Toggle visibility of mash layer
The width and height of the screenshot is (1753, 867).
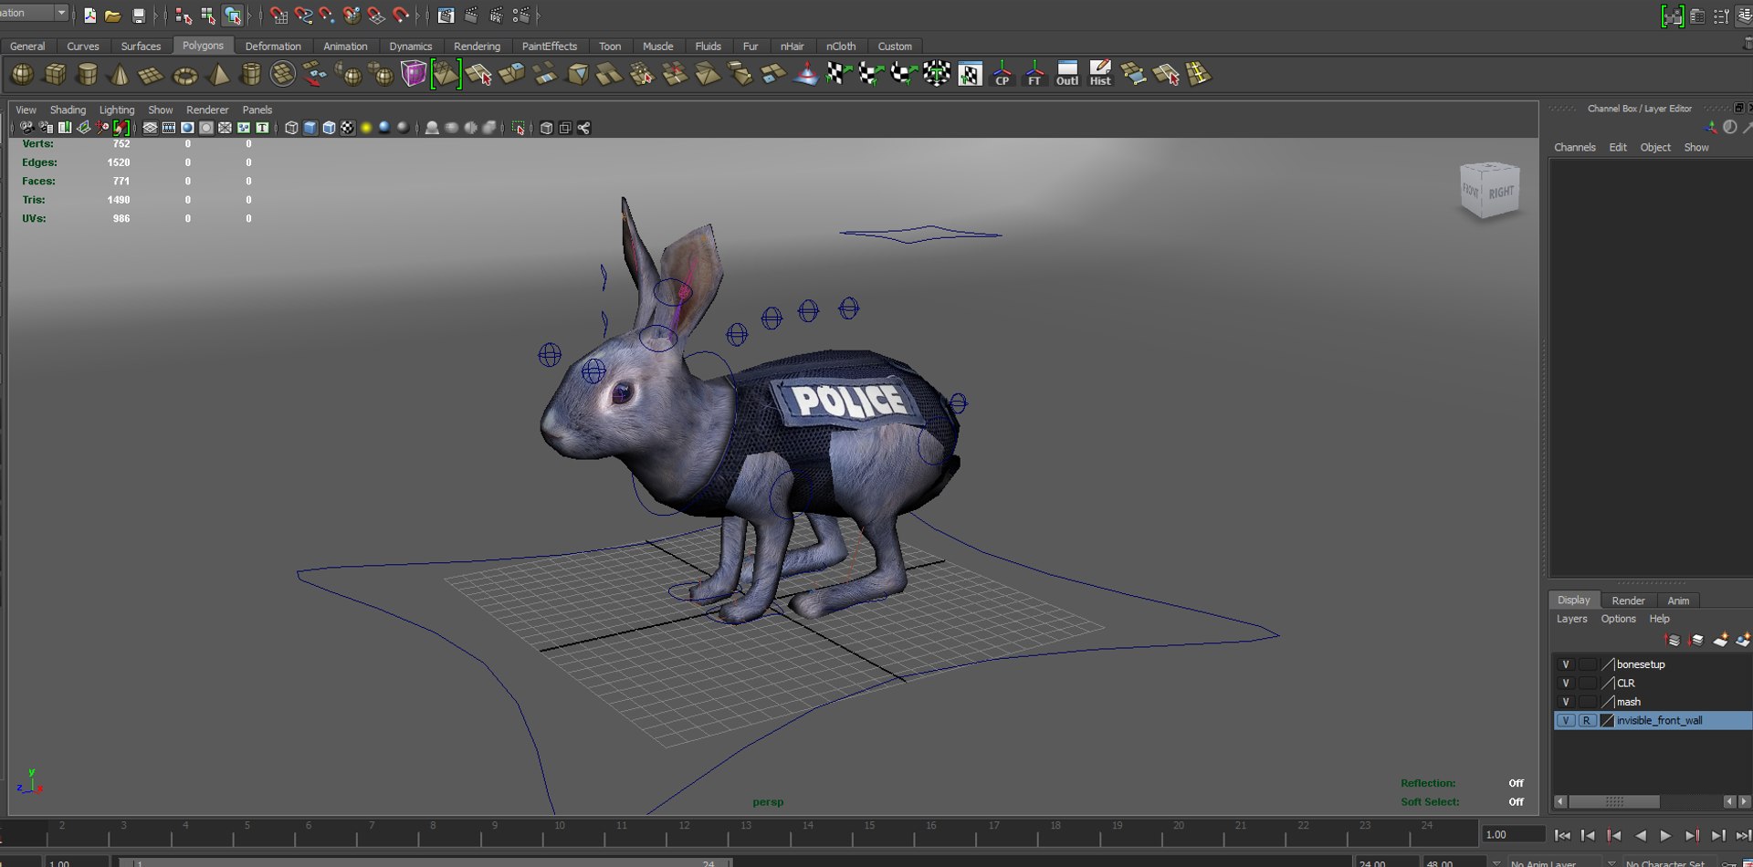pos(1566,702)
